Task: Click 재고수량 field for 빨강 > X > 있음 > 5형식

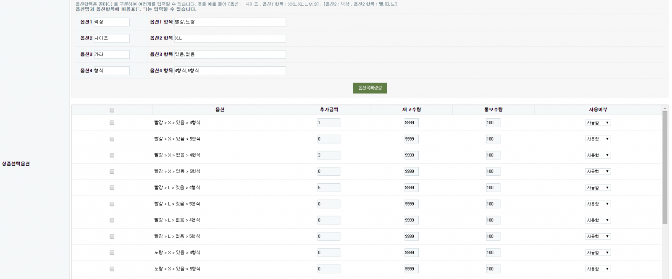Action: (411, 139)
